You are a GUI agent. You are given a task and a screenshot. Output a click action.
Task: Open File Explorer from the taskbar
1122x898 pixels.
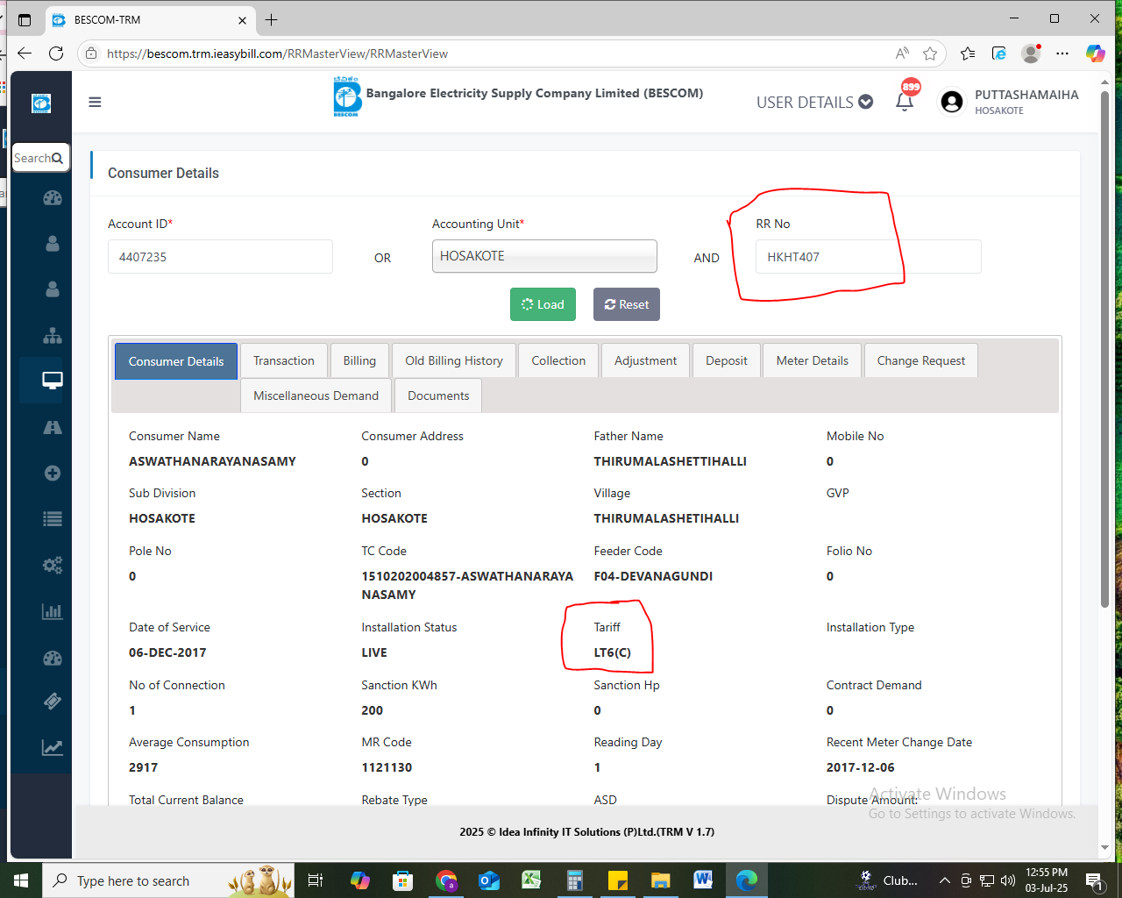coord(660,880)
